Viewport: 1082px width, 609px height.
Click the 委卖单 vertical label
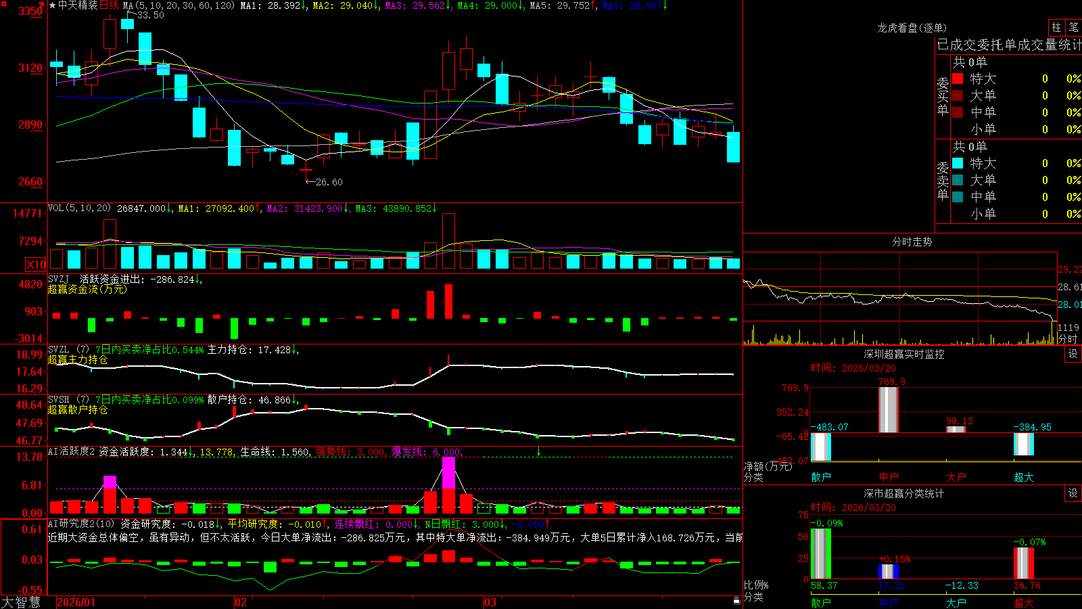(x=943, y=180)
